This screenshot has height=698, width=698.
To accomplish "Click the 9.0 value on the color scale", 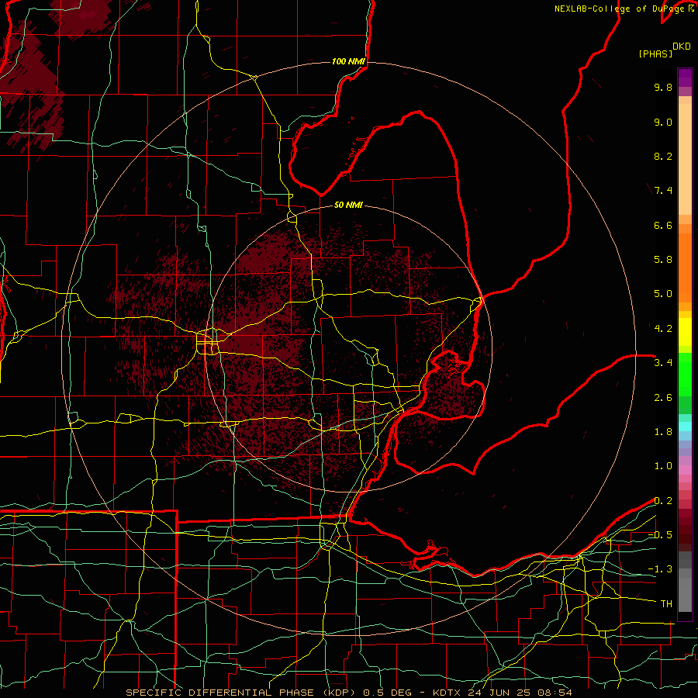I will (663, 122).
